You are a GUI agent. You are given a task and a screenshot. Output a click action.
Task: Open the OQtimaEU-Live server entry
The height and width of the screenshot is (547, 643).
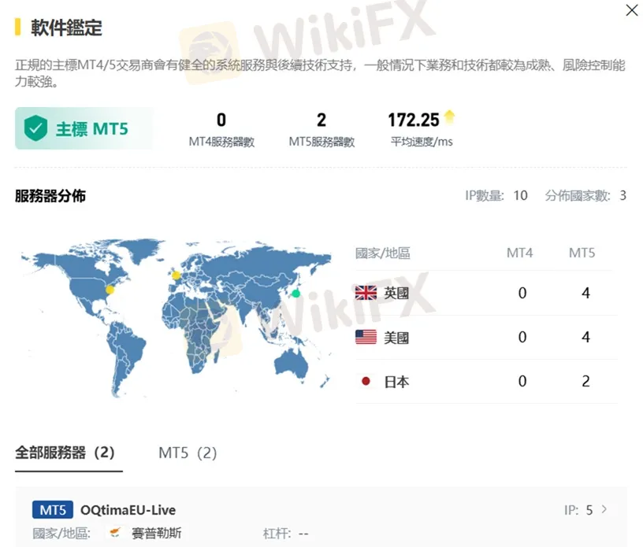tap(128, 511)
